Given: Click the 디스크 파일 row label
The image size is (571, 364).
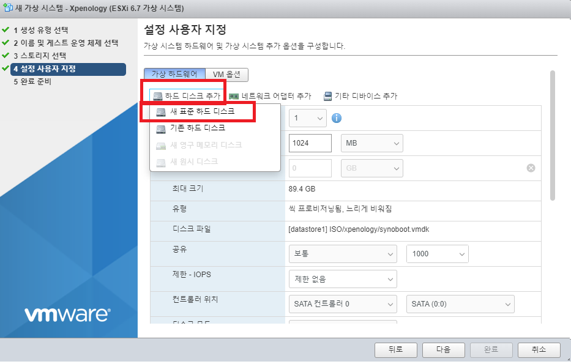Looking at the screenshot, I should (192, 229).
